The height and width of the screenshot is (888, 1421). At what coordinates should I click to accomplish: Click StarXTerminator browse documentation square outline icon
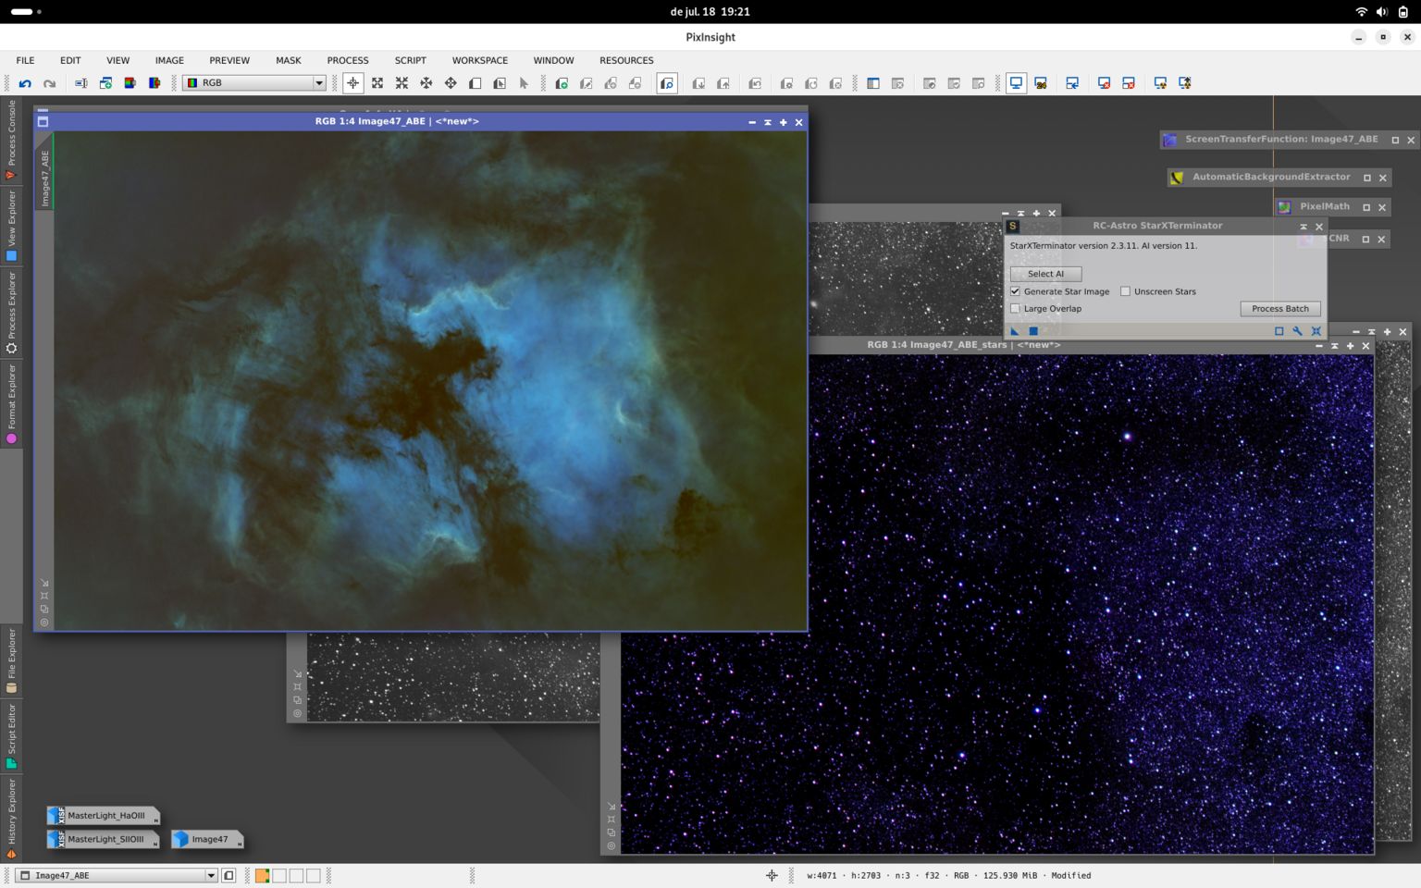tap(1279, 331)
